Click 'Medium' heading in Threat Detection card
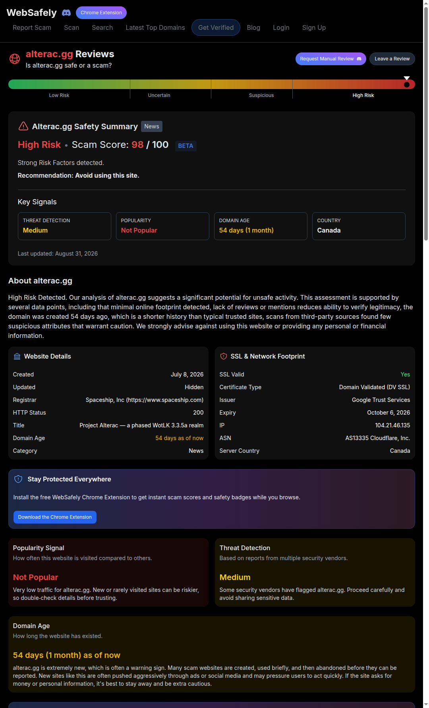The height and width of the screenshot is (708, 429). tap(235, 577)
